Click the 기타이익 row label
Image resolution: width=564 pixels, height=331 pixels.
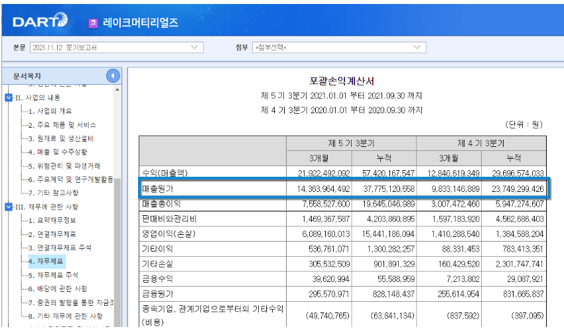[x=157, y=249]
